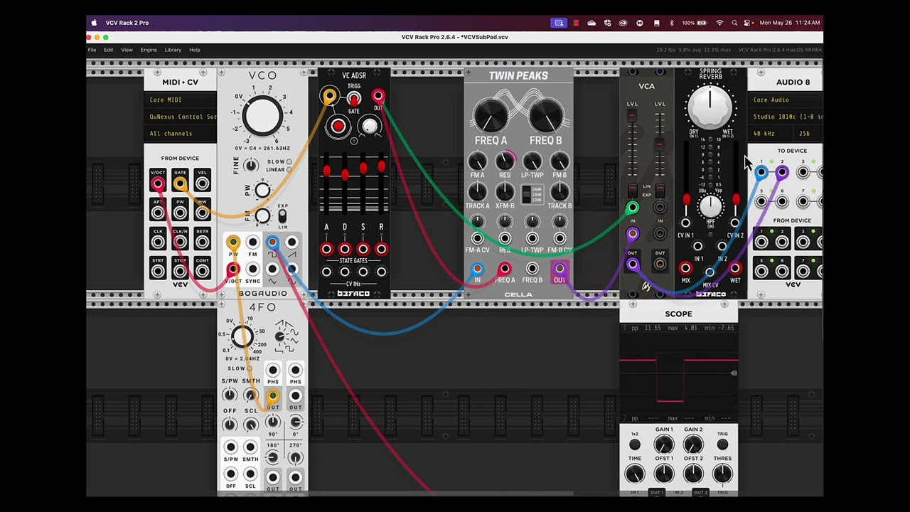Flip the first LIN/EXP switch on VCA
910x512 pixels.
click(x=632, y=189)
